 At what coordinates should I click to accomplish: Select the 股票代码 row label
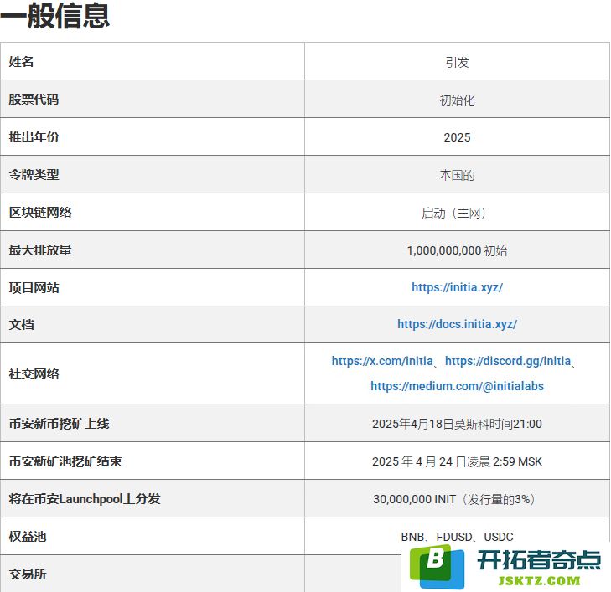[x=34, y=100]
